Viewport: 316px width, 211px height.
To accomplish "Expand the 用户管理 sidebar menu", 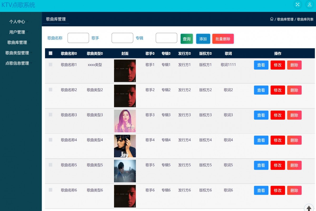I will click(18, 32).
